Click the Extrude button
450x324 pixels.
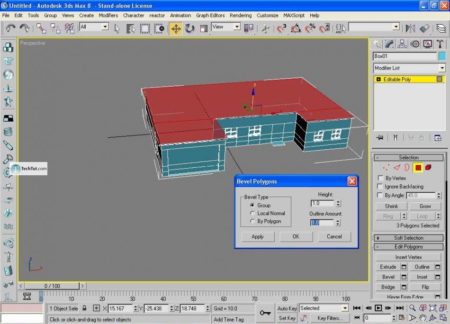click(x=388, y=267)
